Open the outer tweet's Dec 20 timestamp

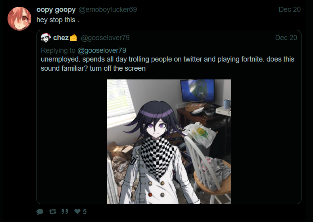(x=290, y=10)
